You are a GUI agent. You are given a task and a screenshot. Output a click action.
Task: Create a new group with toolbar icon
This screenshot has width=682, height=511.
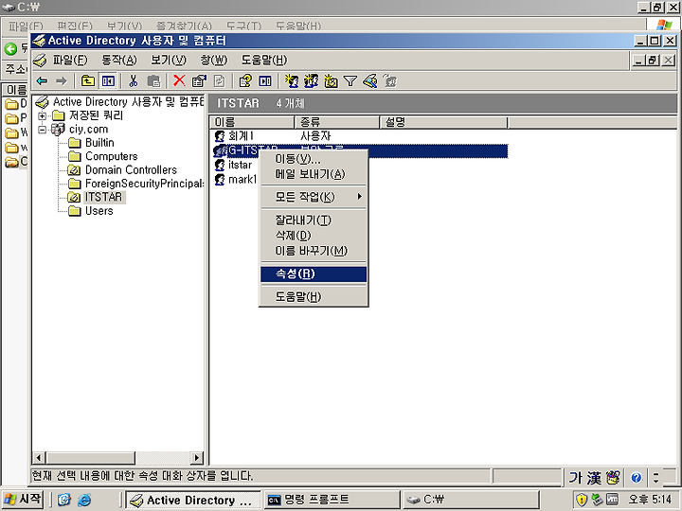click(x=311, y=81)
